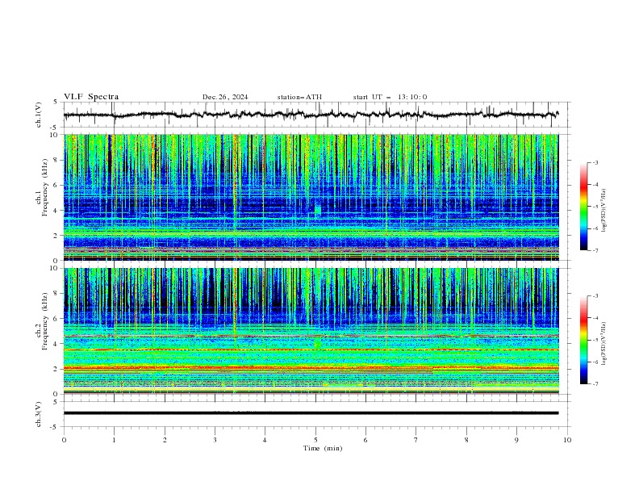Click time axis tick label "0"
This screenshot has width=639, height=494.
(64, 440)
